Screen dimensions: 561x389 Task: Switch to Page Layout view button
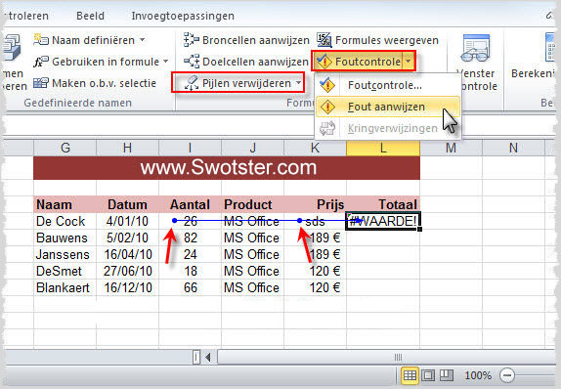428,375
